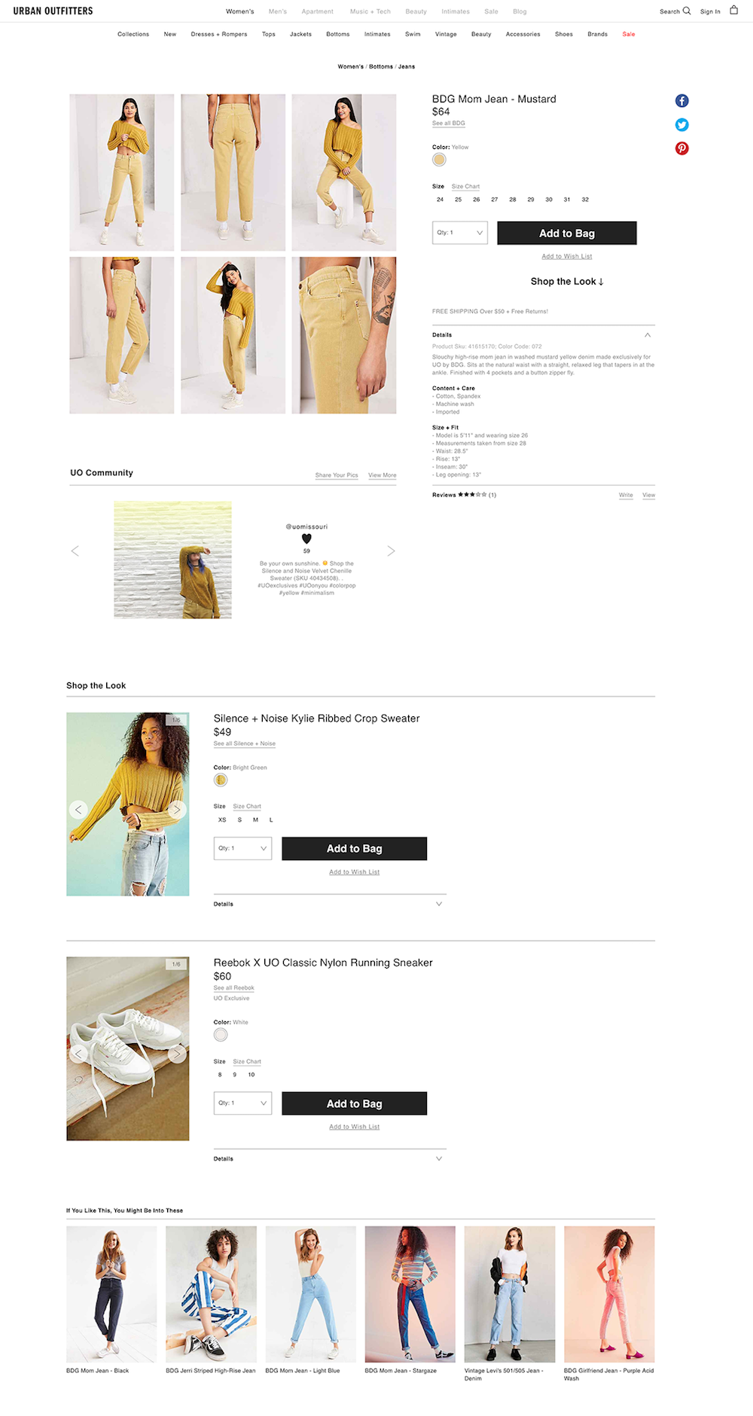
Task: Add the BDG Mom Jean to bag
Action: click(567, 233)
